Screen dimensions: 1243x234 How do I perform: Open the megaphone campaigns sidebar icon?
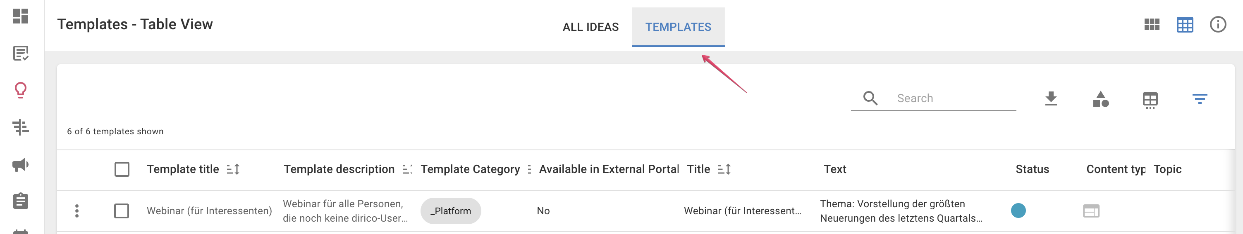20,165
